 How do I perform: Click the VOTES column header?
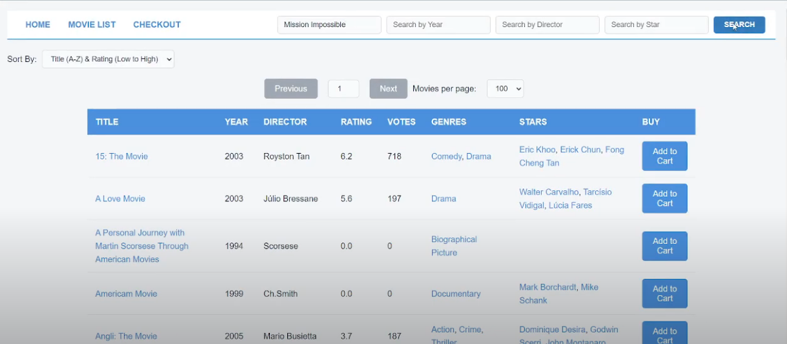coord(402,121)
